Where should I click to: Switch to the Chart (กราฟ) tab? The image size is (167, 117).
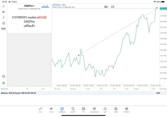click(51, 110)
